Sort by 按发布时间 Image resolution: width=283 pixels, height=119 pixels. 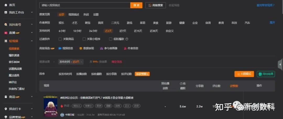tap(65, 74)
